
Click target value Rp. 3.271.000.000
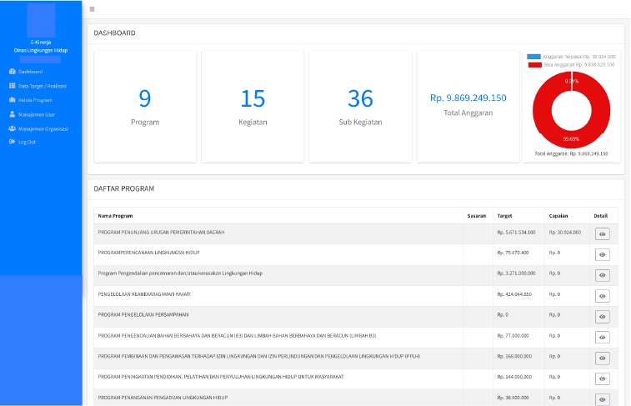[x=516, y=273]
